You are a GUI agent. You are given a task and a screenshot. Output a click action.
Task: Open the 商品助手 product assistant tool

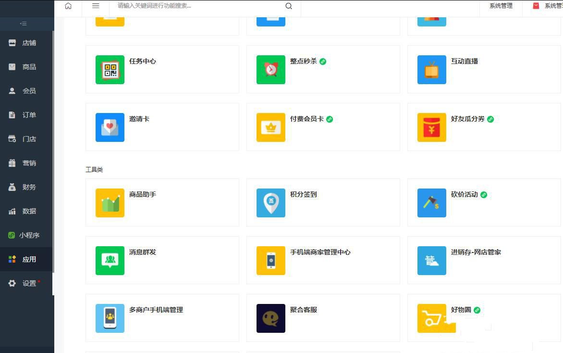click(x=142, y=194)
